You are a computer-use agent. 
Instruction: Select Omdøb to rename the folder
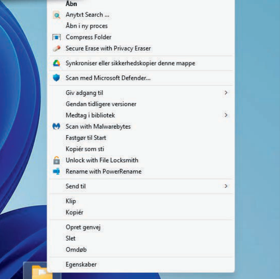[76, 249]
